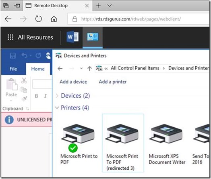Viewport: 211px width, 179px height.
Task: Click the Devices and Printers title icon
Action: [x=59, y=55]
